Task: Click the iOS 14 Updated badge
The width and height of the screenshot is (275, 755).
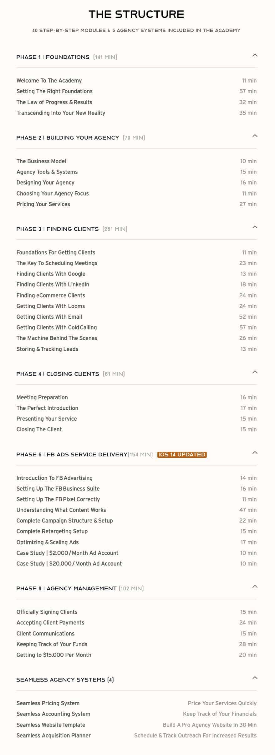Action: [182, 455]
